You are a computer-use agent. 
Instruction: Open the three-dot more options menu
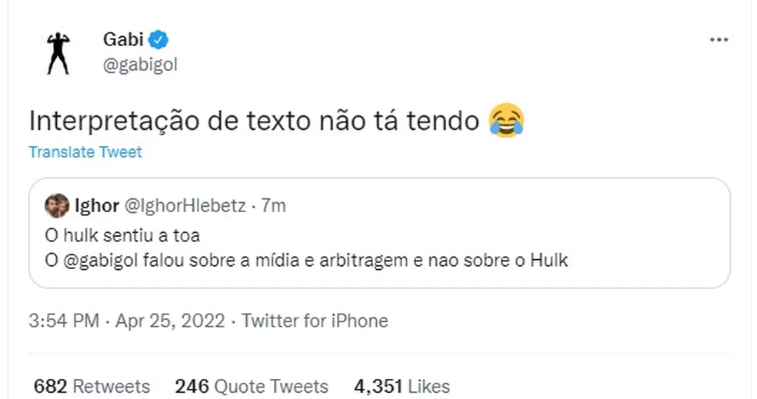point(719,40)
